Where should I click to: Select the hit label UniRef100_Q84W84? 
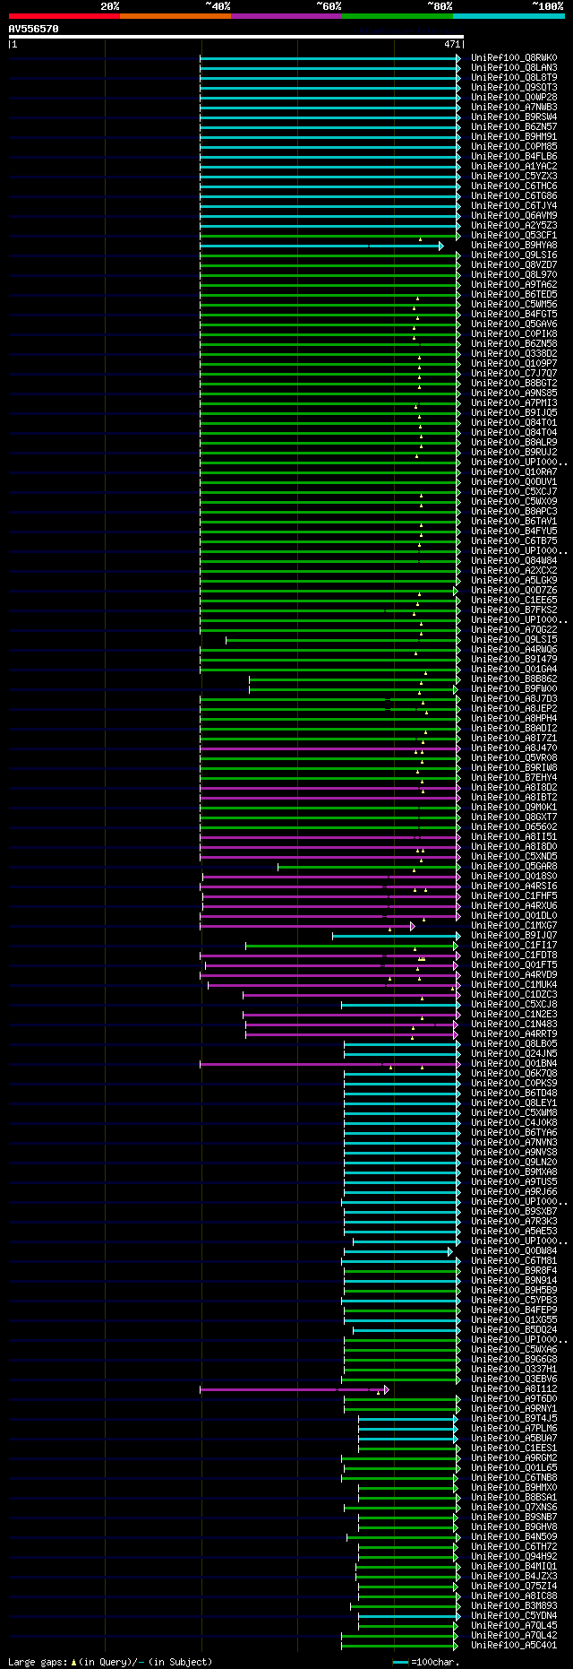pyautogui.click(x=514, y=560)
